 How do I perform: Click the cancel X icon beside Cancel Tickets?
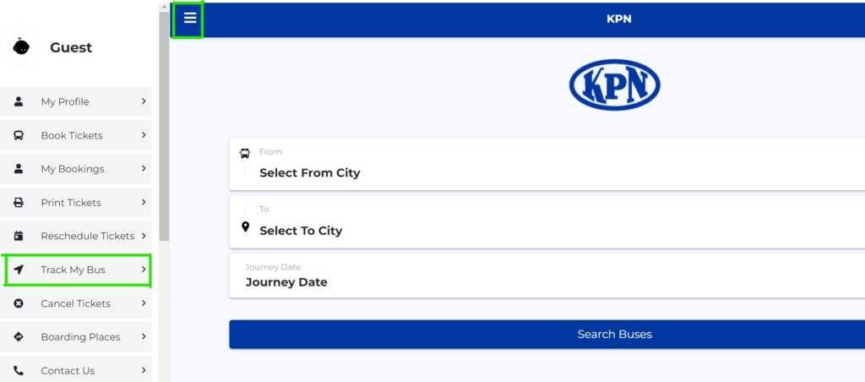coord(19,303)
